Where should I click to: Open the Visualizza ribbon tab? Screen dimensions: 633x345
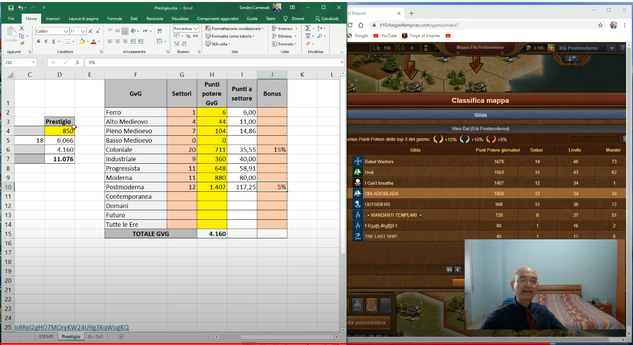coord(180,19)
